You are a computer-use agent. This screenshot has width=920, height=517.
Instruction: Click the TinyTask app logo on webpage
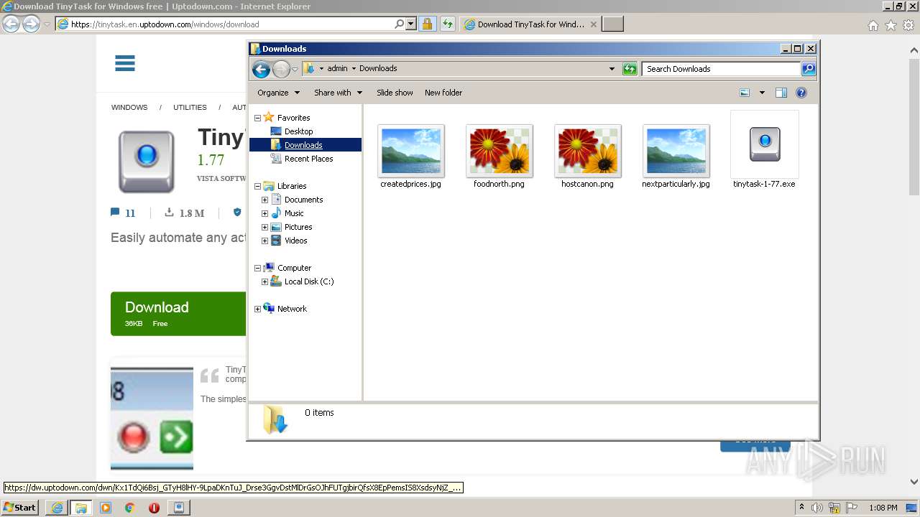click(147, 162)
